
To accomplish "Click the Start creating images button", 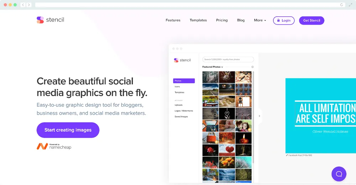I will [x=68, y=130].
